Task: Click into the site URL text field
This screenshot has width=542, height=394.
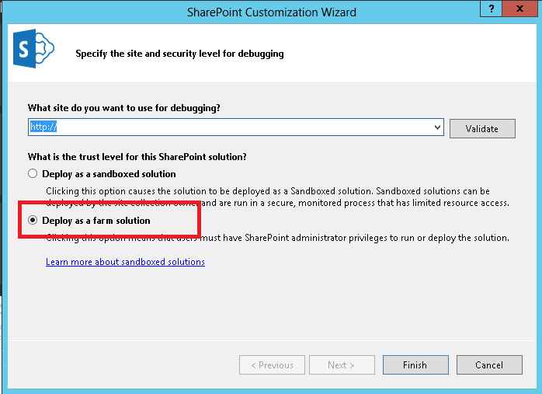Action: (233, 127)
